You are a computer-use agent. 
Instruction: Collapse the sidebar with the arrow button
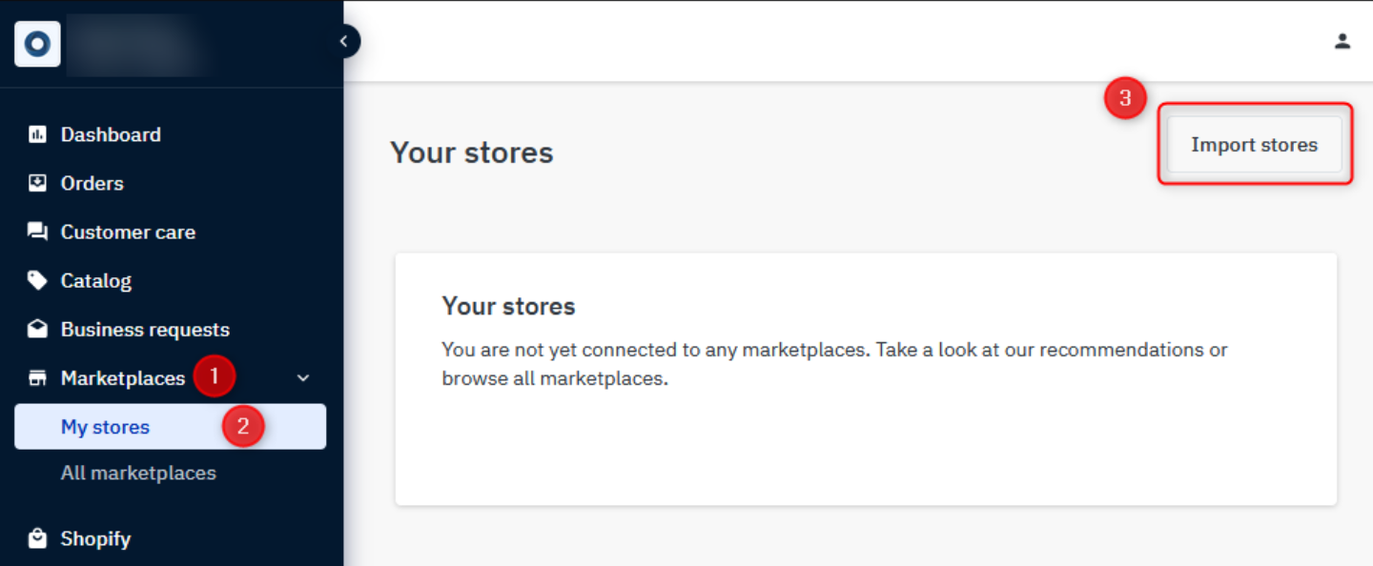(344, 41)
